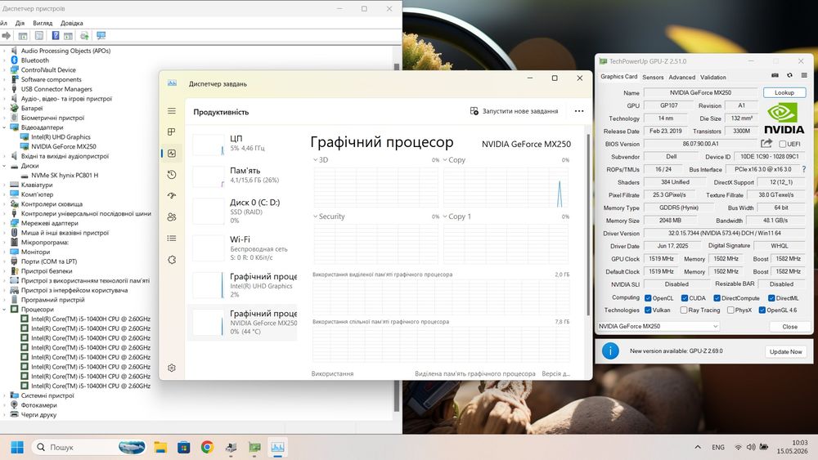Toggle the UEFI checkbox in GPU-Z
The image size is (818, 460).
coord(783,144)
